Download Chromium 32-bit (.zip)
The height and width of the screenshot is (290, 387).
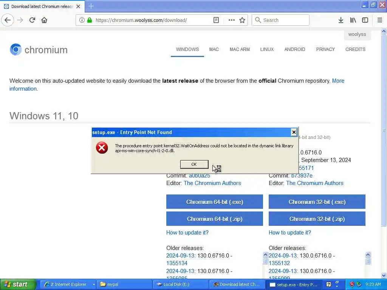click(317, 219)
